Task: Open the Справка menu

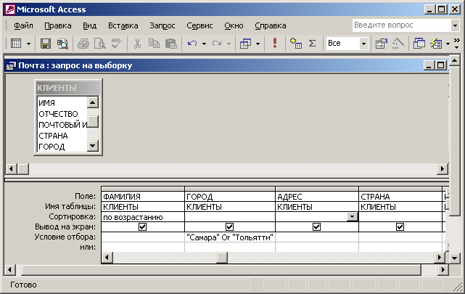Action: pyautogui.click(x=271, y=26)
